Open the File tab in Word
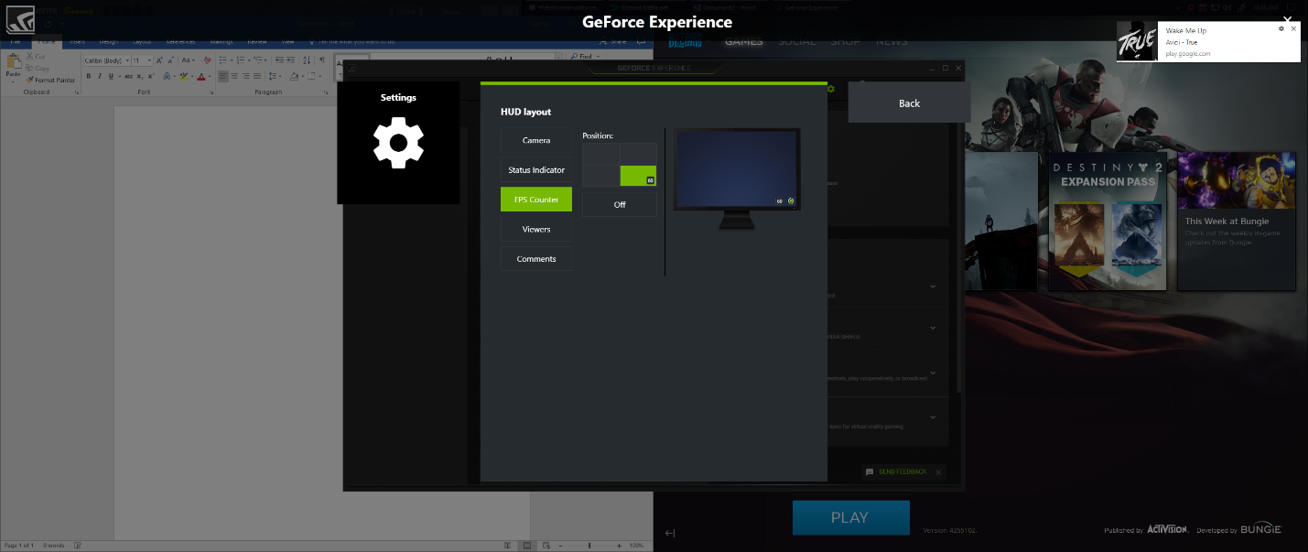This screenshot has height=552, width=1308. pos(16,41)
